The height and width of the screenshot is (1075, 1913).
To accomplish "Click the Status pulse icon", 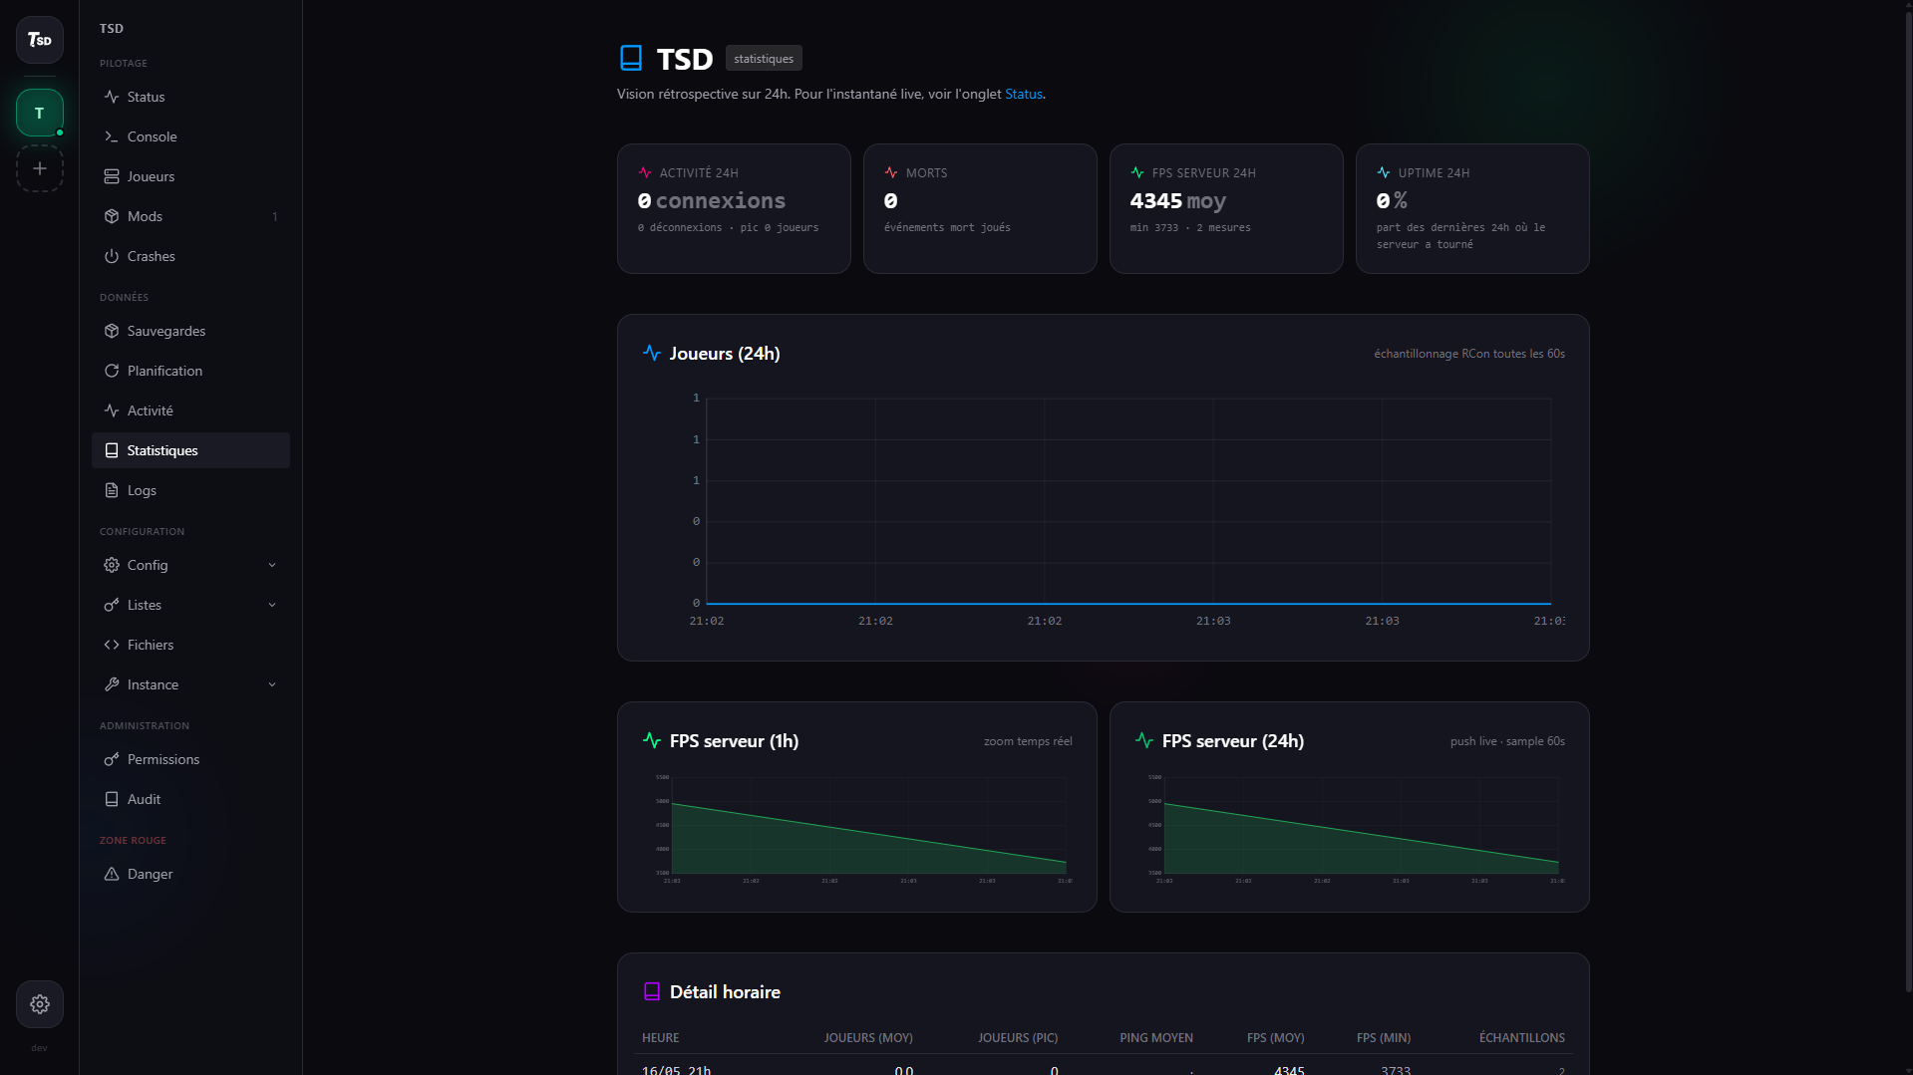I will [112, 97].
